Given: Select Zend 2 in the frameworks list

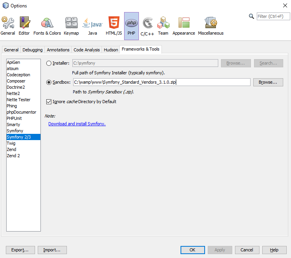Looking at the screenshot, I should 23,156.
